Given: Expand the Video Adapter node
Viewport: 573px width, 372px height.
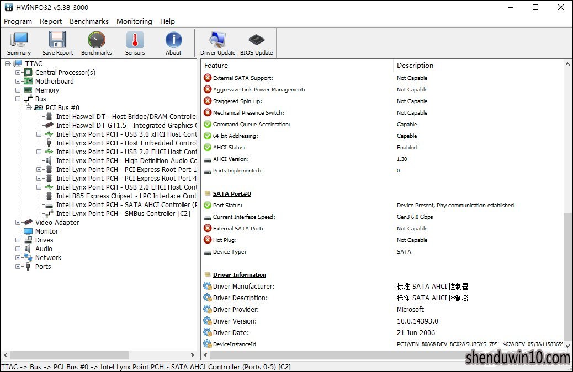Looking at the screenshot, I should tap(18, 222).
